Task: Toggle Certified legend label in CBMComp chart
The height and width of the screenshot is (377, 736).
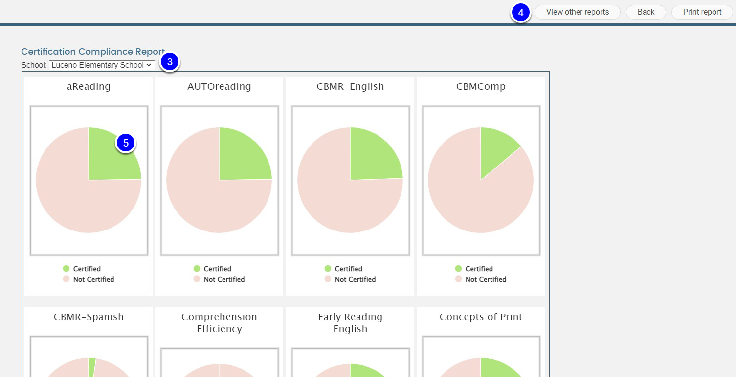Action: click(x=479, y=269)
